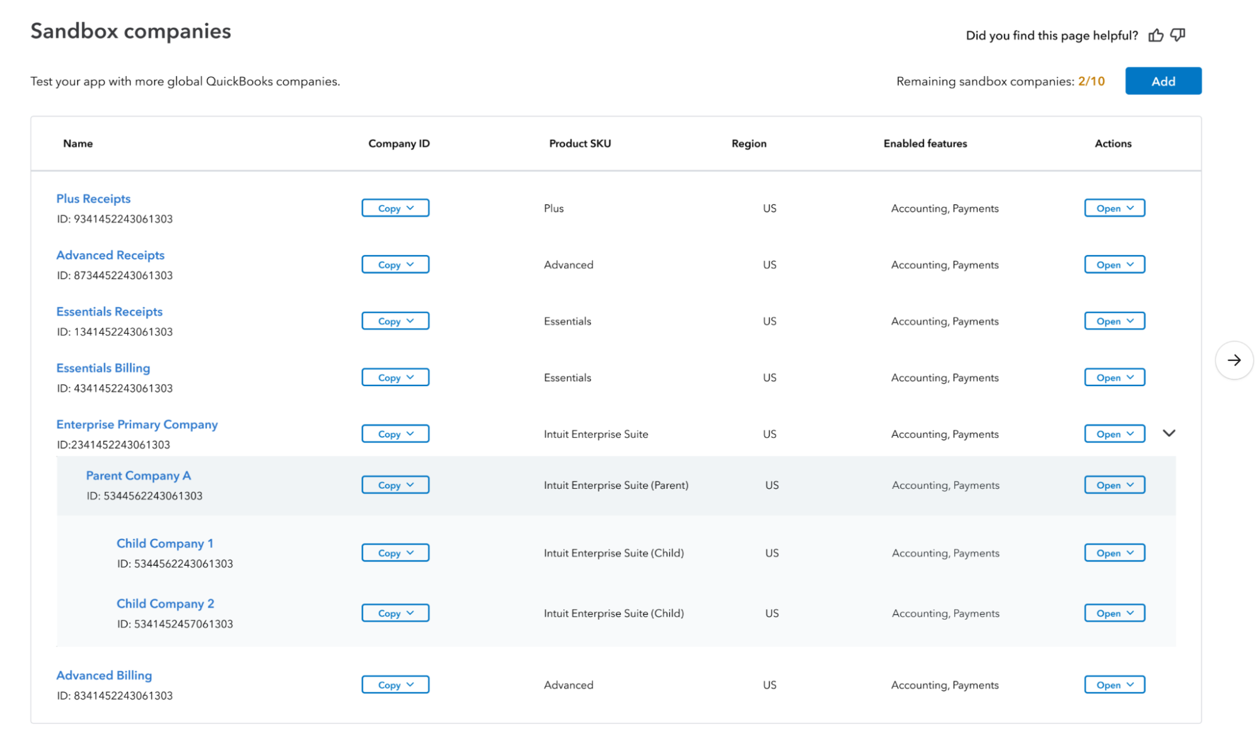
Task: Open the Advanced Billing company link
Action: click(x=104, y=675)
